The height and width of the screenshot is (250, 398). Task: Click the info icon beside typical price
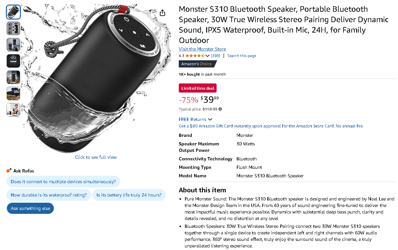pyautogui.click(x=220, y=109)
